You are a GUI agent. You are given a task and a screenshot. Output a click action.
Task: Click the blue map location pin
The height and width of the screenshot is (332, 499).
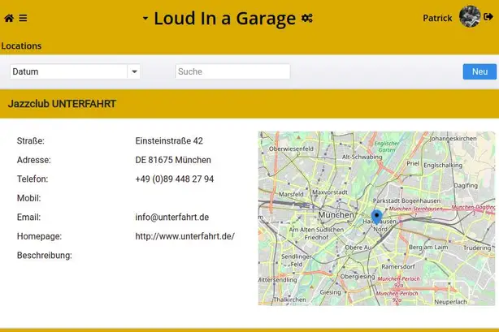(377, 216)
